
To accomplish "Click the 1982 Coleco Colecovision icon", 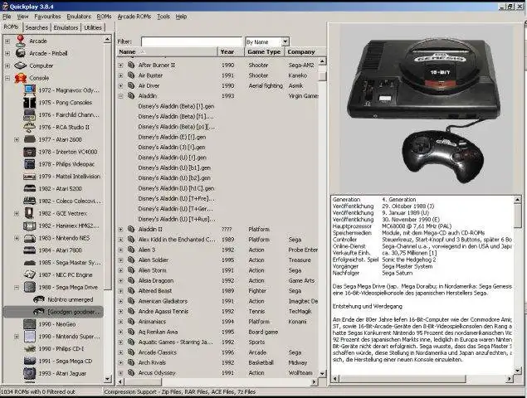I will tap(30, 201).
